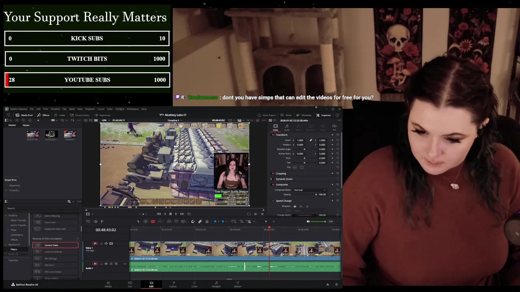Jump to last frame button
Viewport: 520px width, 292px height.
[x=182, y=214]
